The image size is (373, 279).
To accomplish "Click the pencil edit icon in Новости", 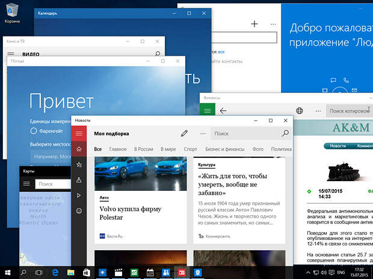I will (x=184, y=134).
